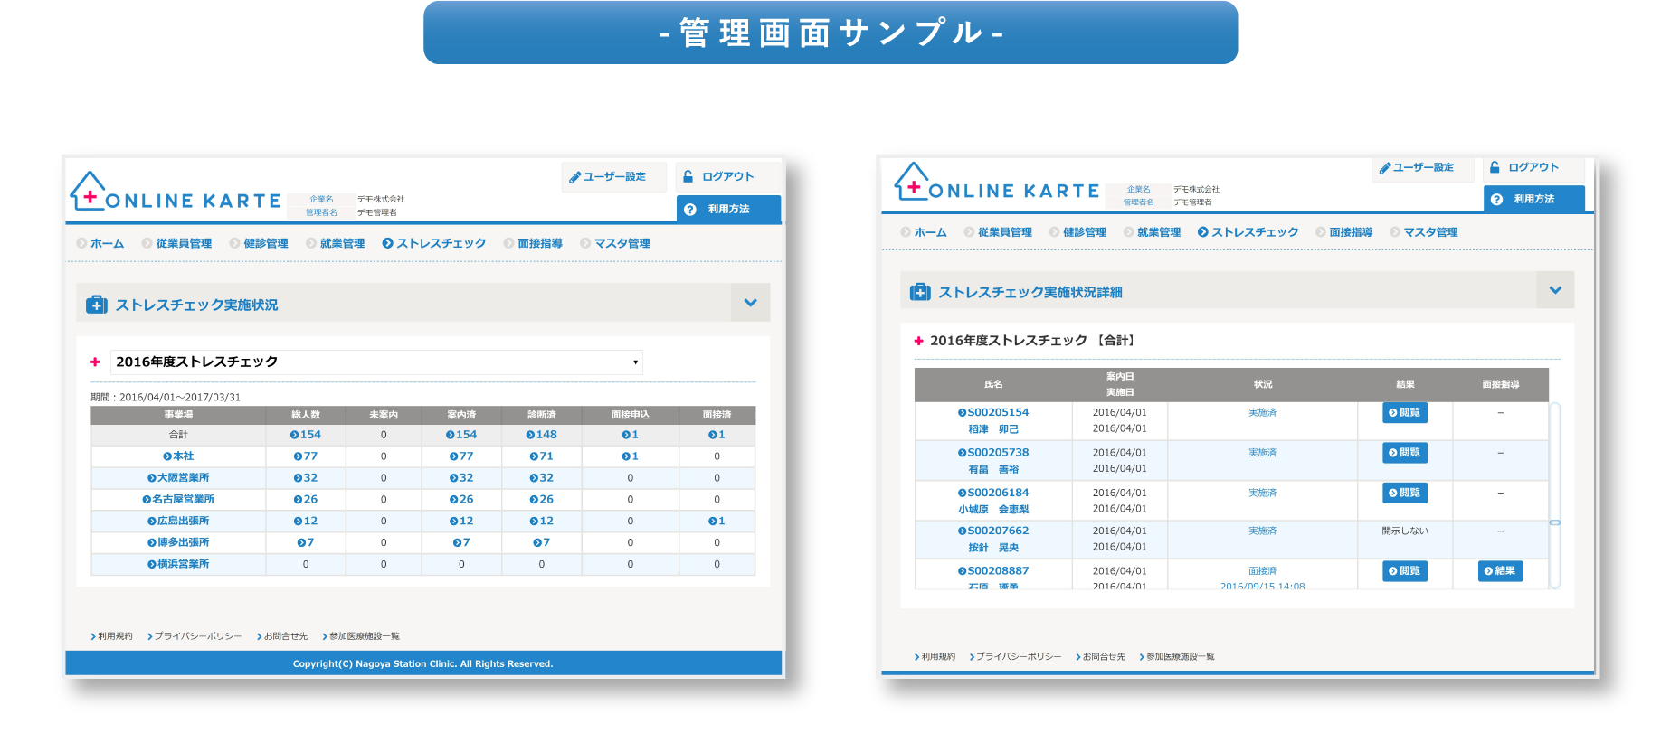Select マスタ管理 menu in right panel
This screenshot has height=752, width=1661.
coord(1429,232)
